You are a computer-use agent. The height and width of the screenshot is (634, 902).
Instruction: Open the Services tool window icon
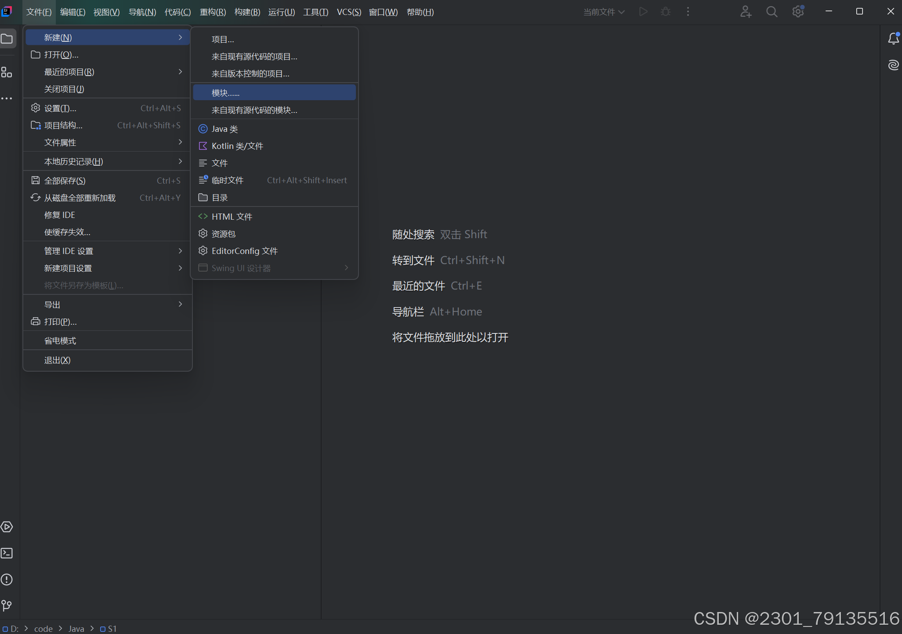click(7, 527)
